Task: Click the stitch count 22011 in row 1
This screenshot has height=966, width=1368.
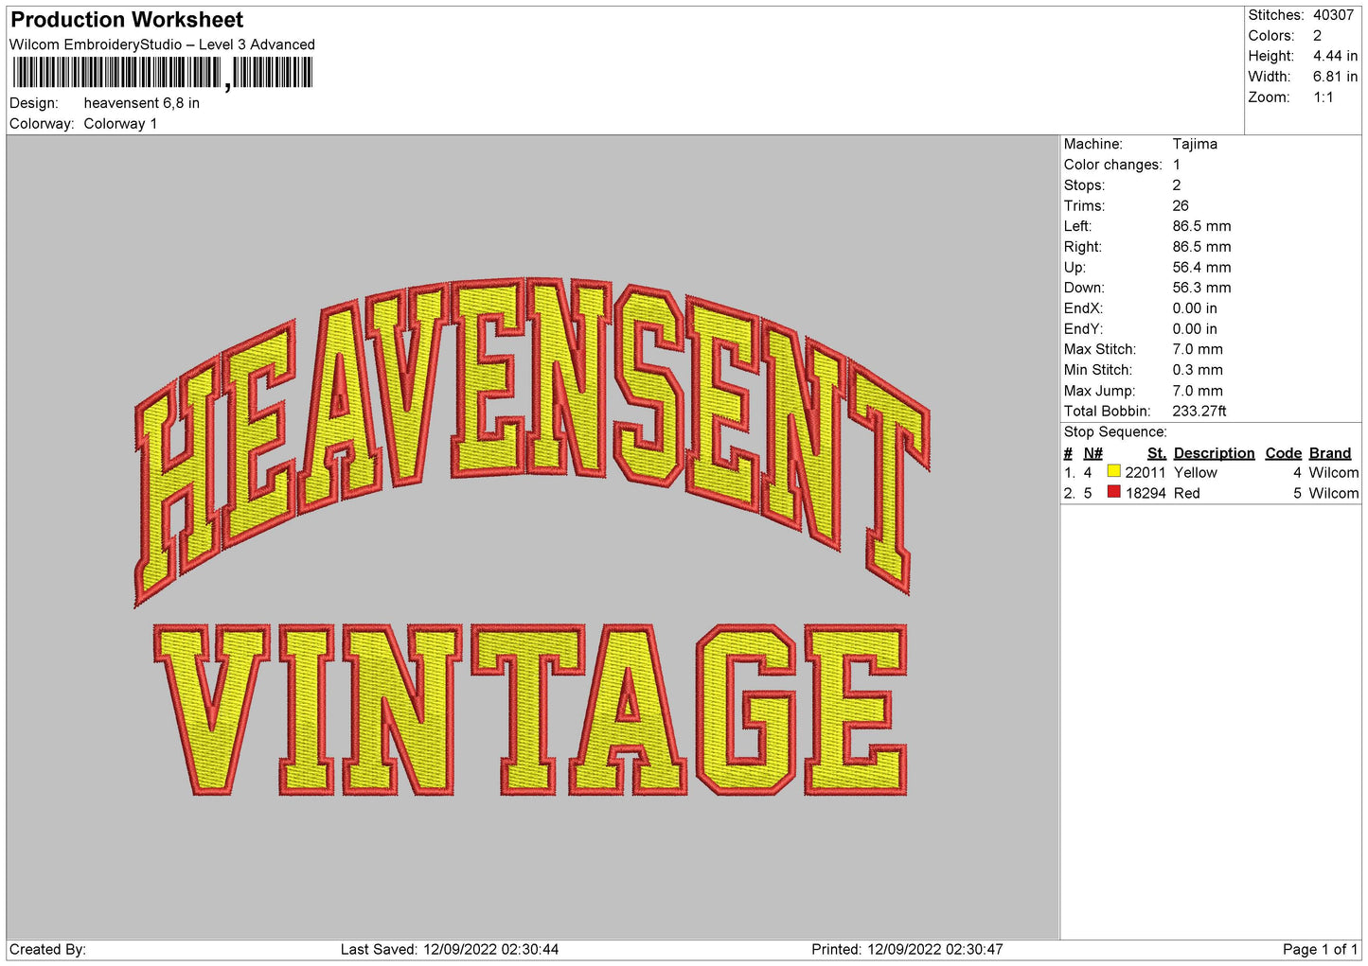Action: pyautogui.click(x=1145, y=473)
